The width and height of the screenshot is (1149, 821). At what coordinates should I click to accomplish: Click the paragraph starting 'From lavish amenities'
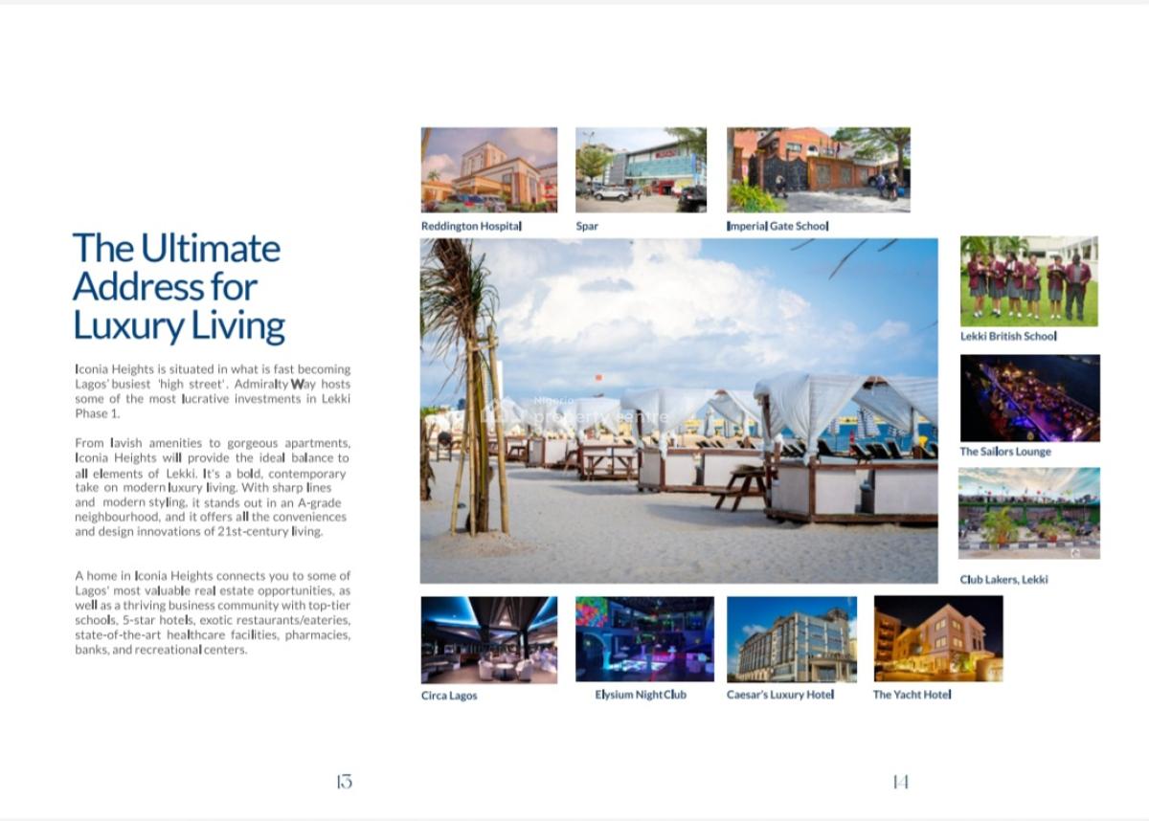[213, 487]
